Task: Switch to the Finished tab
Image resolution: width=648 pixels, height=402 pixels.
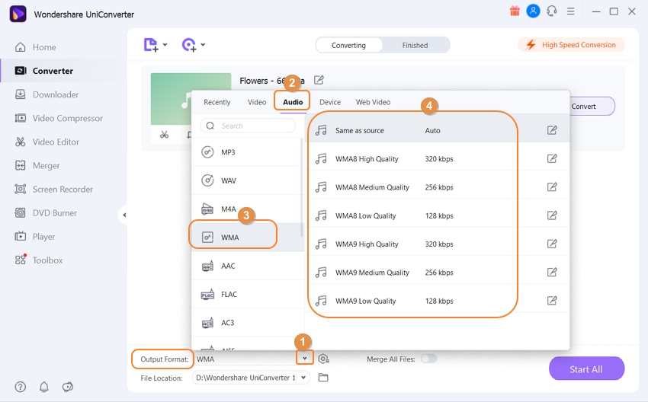Action: (x=415, y=45)
